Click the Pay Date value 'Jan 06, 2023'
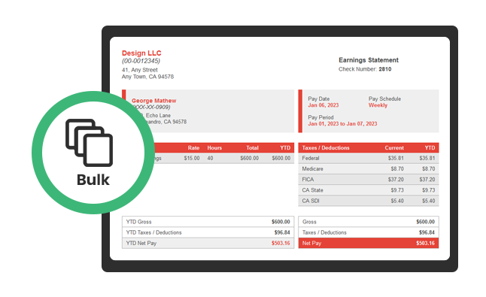This screenshot has width=486, height=297. (323, 105)
